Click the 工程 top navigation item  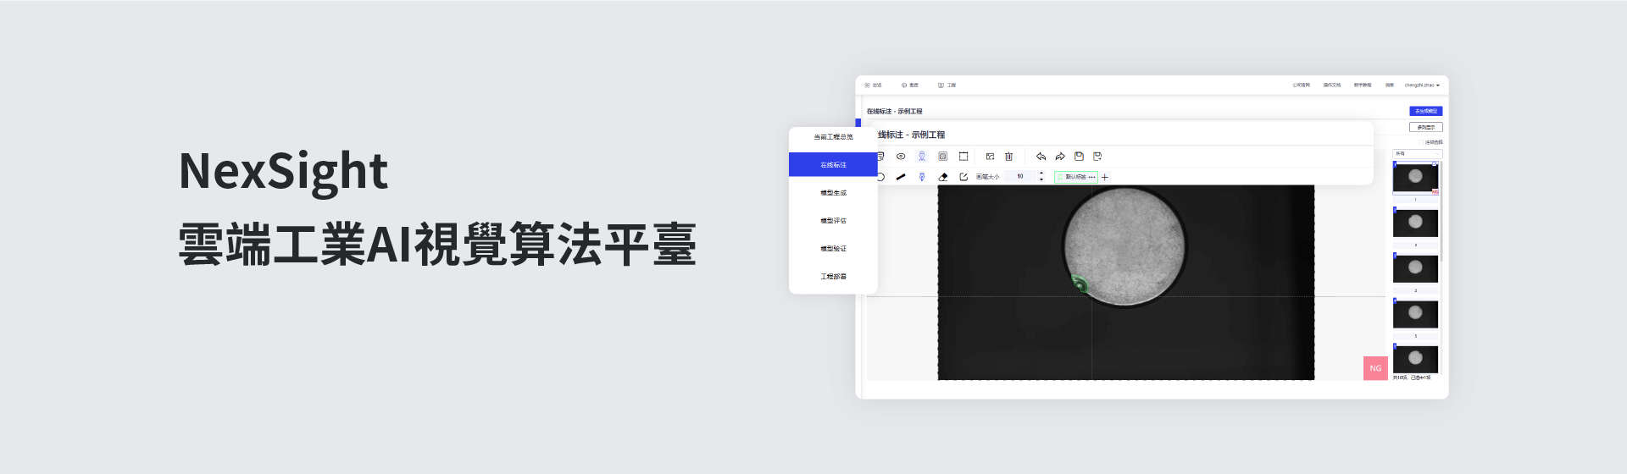[x=947, y=85]
